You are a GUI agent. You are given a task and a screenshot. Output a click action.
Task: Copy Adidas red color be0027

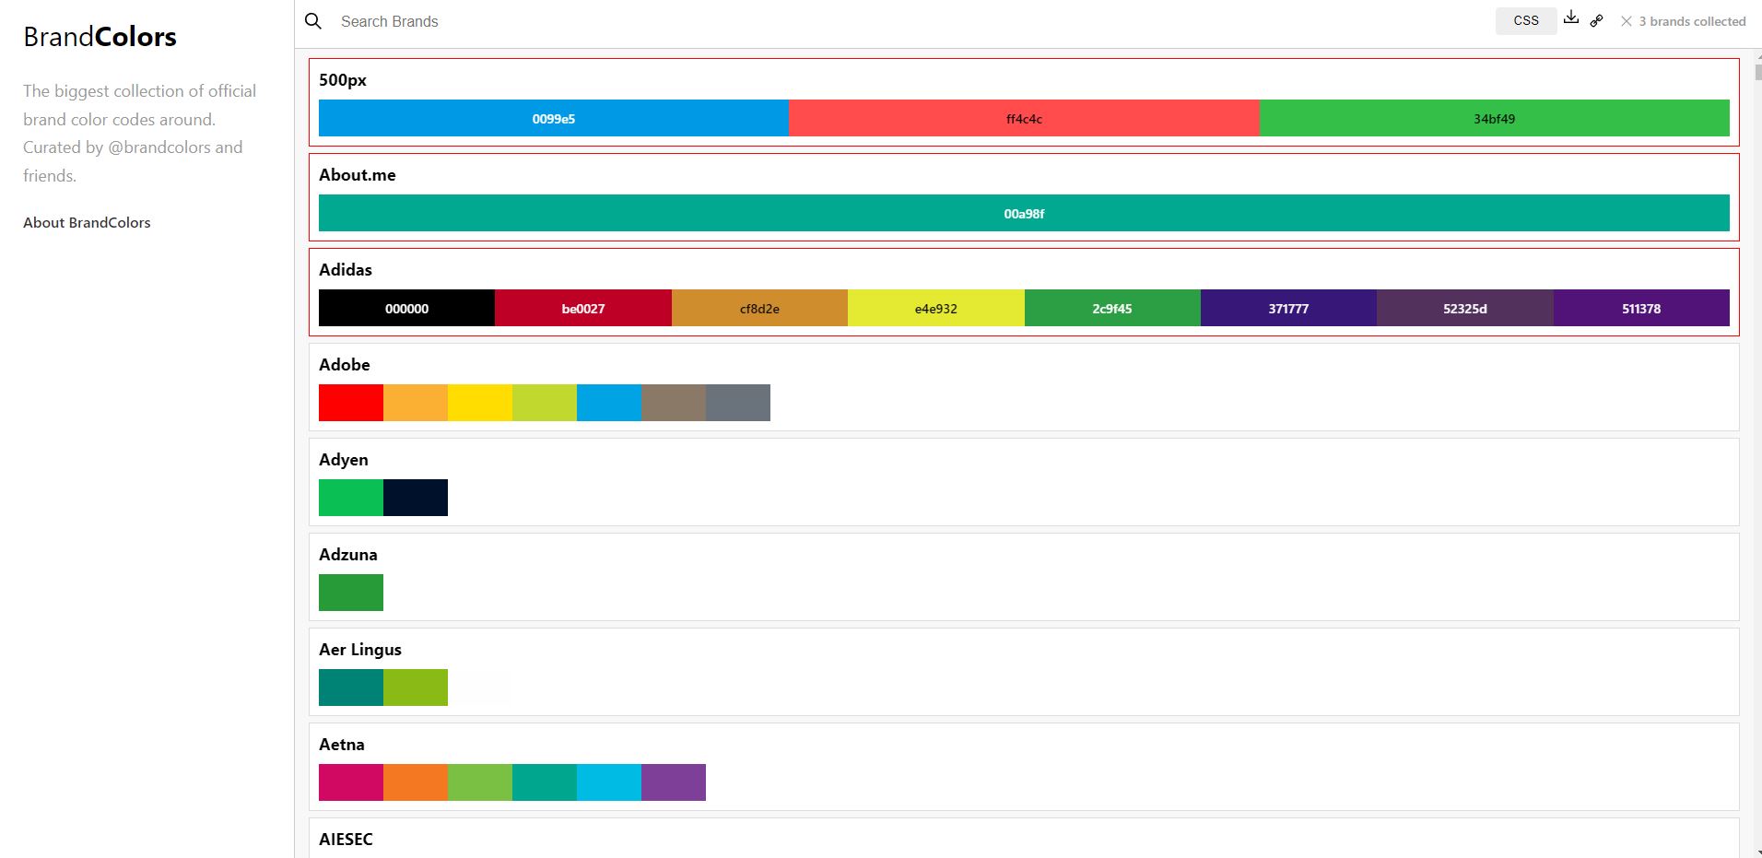click(583, 308)
